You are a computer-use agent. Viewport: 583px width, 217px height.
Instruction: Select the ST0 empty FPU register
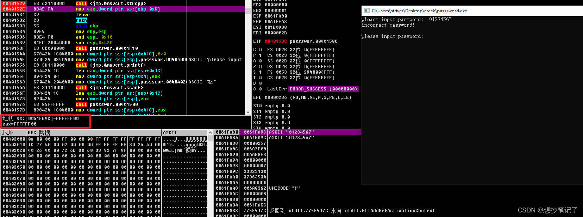pyautogui.click(x=271, y=106)
